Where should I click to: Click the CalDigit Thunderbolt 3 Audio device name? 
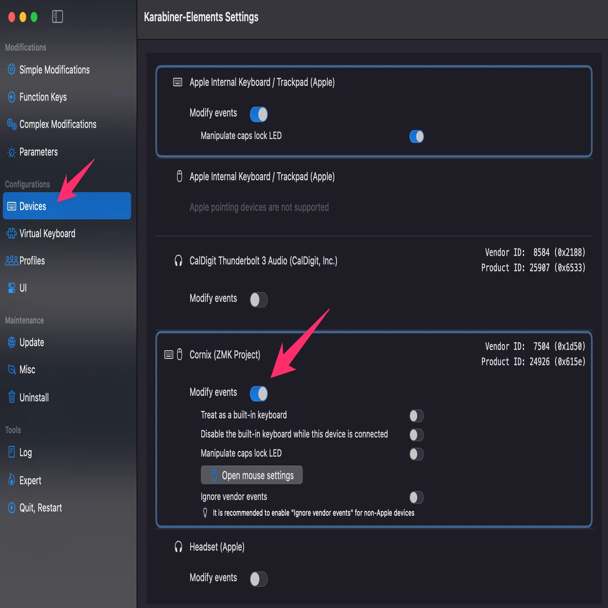click(x=264, y=261)
